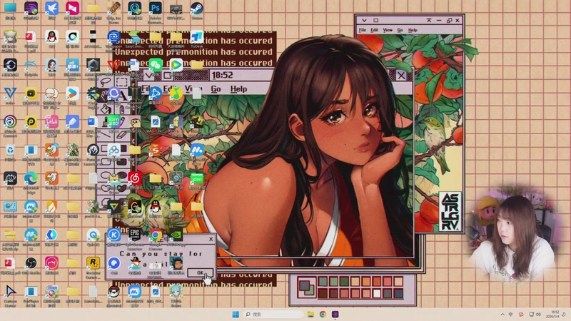Expand the hidden system tray icons chevron
This screenshot has width=571, height=321.
502,314
